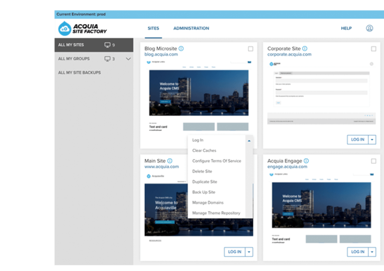Screen dimensions: 384x271
Task: Open the blog.acquia.com link
Action: tap(161, 54)
